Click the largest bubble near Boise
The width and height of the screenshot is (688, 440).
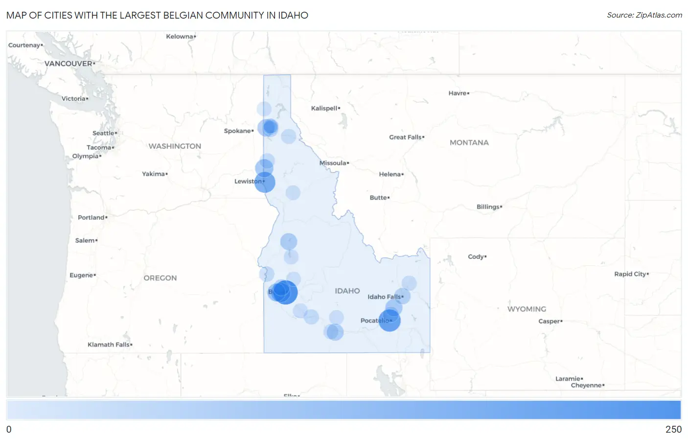coord(285,292)
